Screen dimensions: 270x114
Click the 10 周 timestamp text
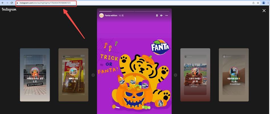(x=121, y=15)
